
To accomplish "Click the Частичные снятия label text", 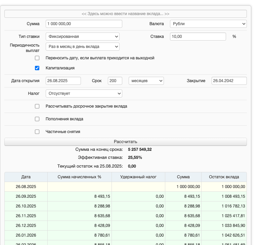I will pos(63,132).
